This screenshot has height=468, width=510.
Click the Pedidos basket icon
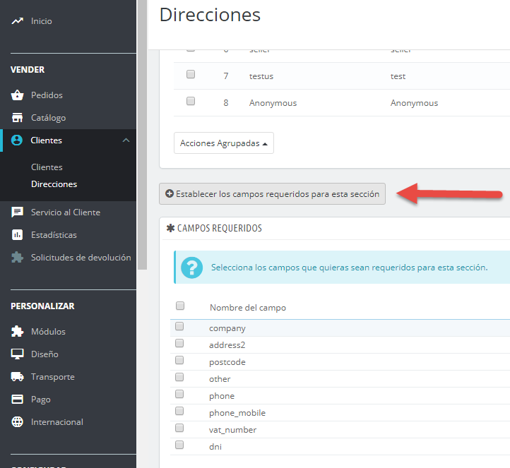(17, 95)
